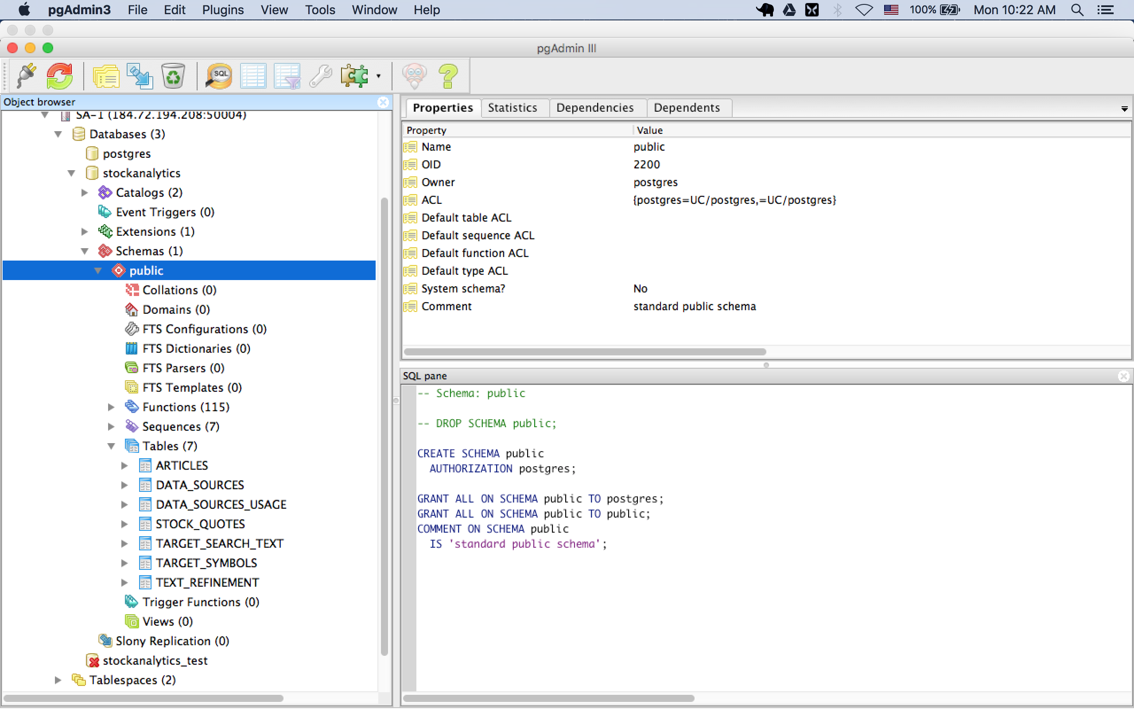
Task: Drop the selected object with trash icon
Action: (173, 75)
